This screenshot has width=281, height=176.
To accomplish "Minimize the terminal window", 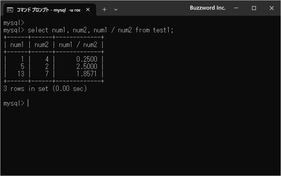I will pyautogui.click(x=236, y=8).
